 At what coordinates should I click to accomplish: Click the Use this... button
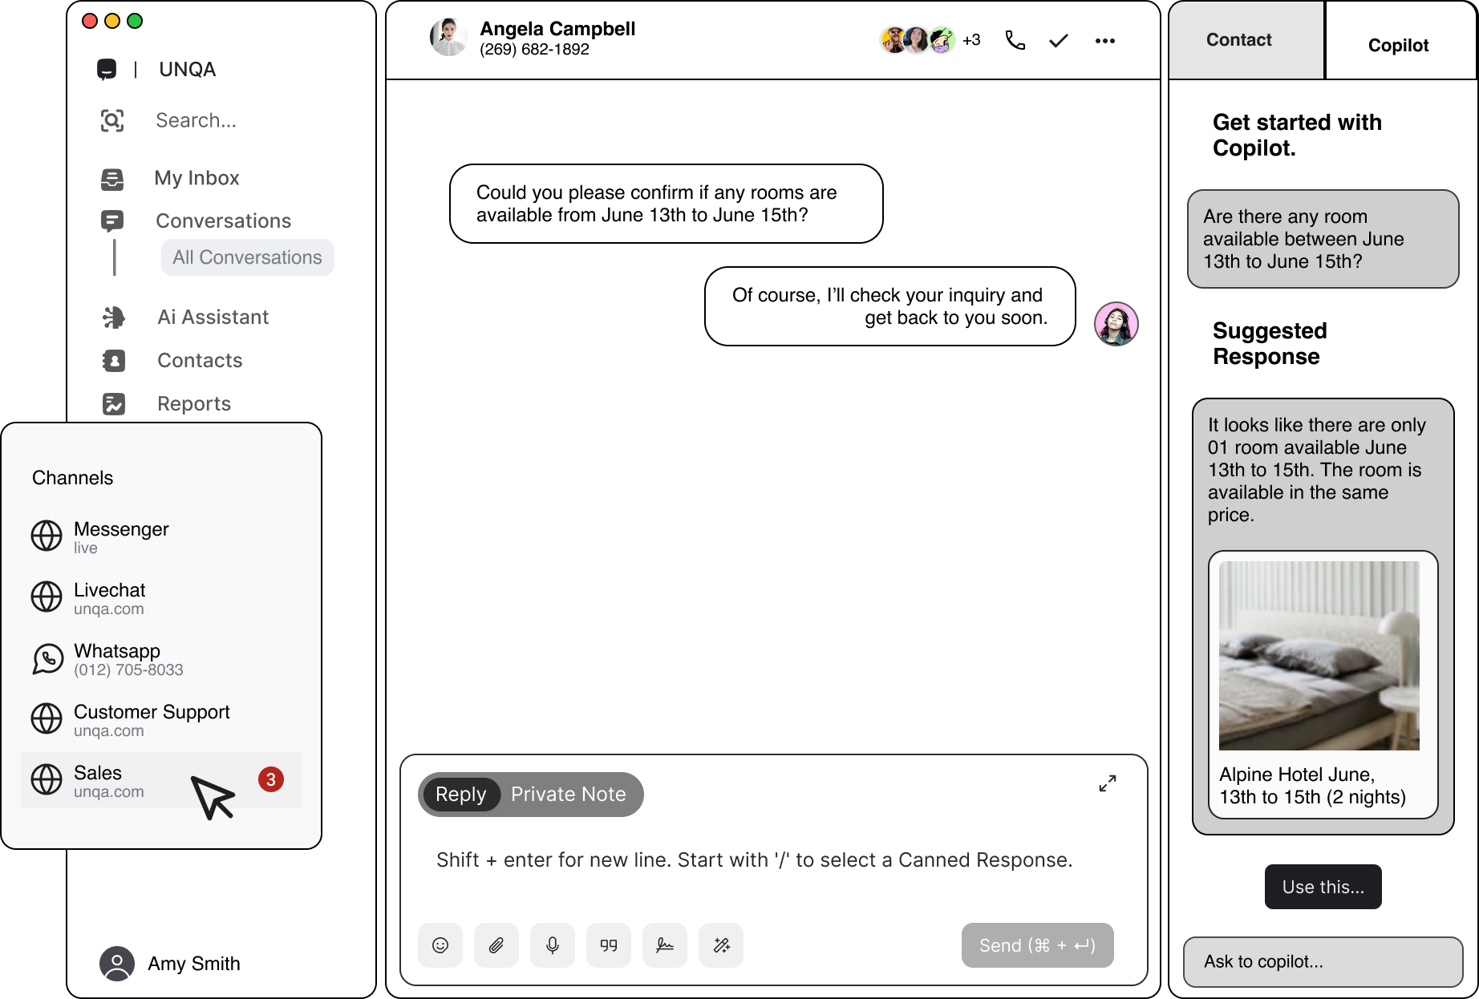coord(1323,887)
